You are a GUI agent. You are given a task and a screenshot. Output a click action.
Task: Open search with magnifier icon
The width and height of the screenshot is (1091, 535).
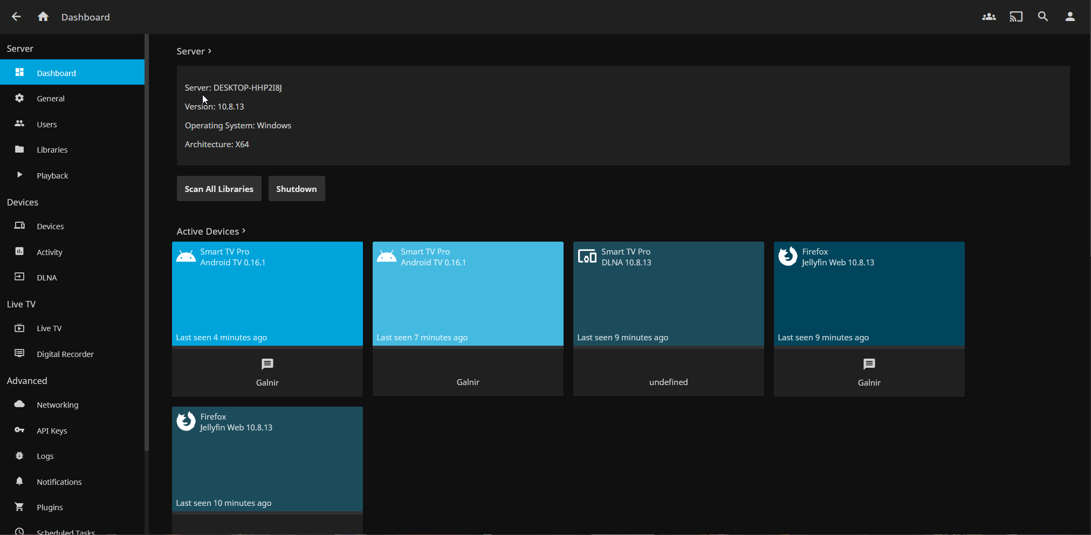click(x=1042, y=17)
